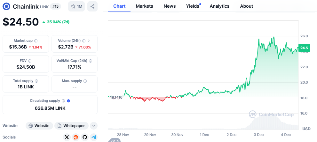
Task: Open the GitHub social link
Action: tap(85, 137)
